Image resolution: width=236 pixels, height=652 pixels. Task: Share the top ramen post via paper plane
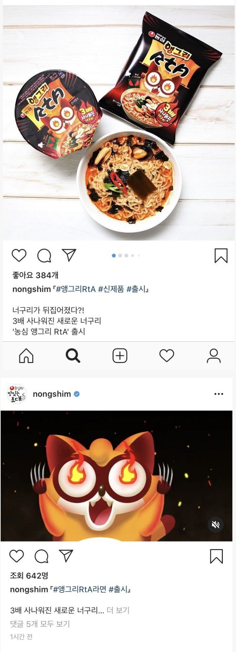click(x=69, y=255)
